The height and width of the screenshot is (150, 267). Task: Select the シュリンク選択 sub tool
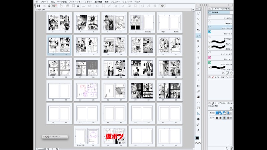pos(220,53)
